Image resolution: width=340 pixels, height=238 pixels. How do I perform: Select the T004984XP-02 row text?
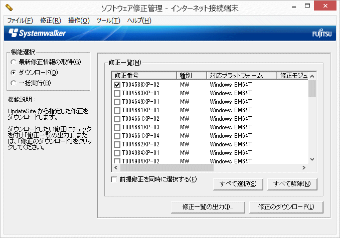[140, 161]
